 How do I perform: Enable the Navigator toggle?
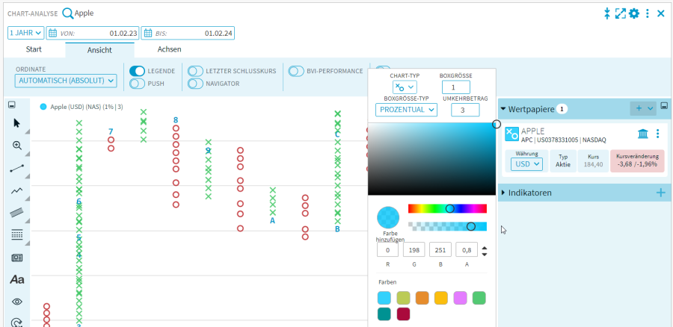(195, 84)
